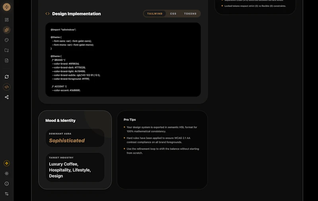Click the tip about WCAG 2.1 AA contrast
Screen dimensions: 318x201
[158, 140]
